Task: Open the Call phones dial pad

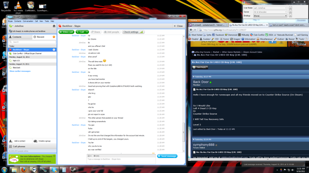Action: tap(32, 146)
